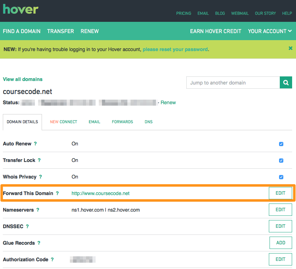
Task: Dismiss the password reset banner
Action: coord(290,48)
